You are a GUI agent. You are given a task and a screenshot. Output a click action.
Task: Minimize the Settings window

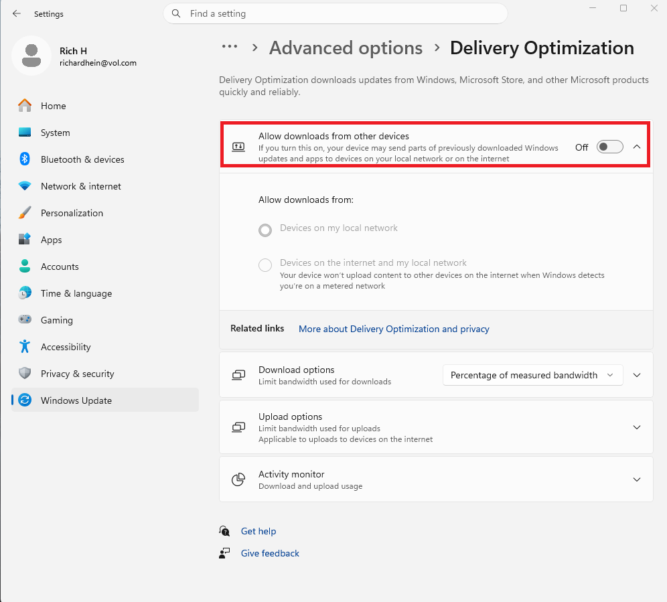pyautogui.click(x=593, y=8)
